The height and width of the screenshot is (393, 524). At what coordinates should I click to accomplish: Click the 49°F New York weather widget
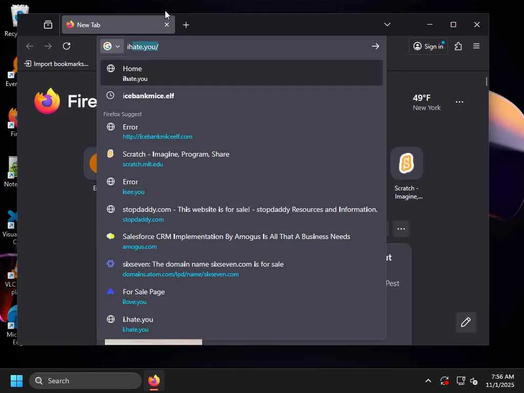pyautogui.click(x=426, y=102)
